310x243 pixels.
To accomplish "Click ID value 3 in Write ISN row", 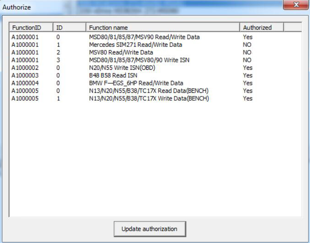I will pyautogui.click(x=58, y=60).
